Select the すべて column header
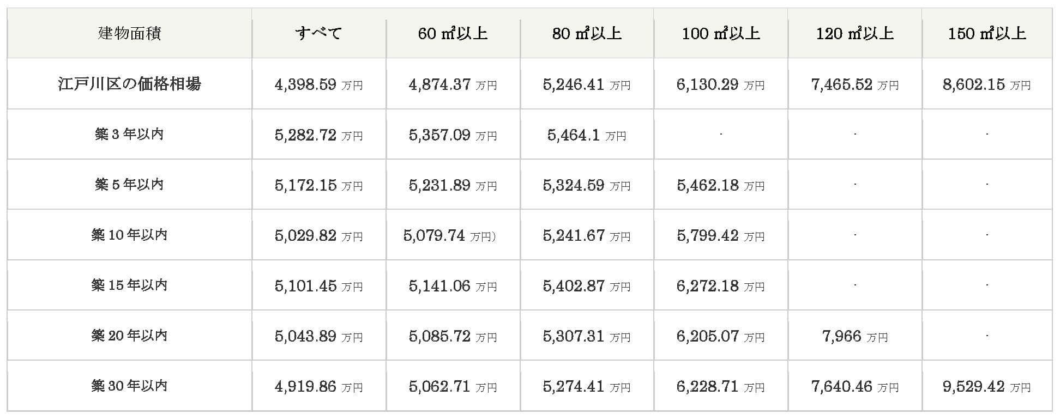 pyautogui.click(x=319, y=33)
